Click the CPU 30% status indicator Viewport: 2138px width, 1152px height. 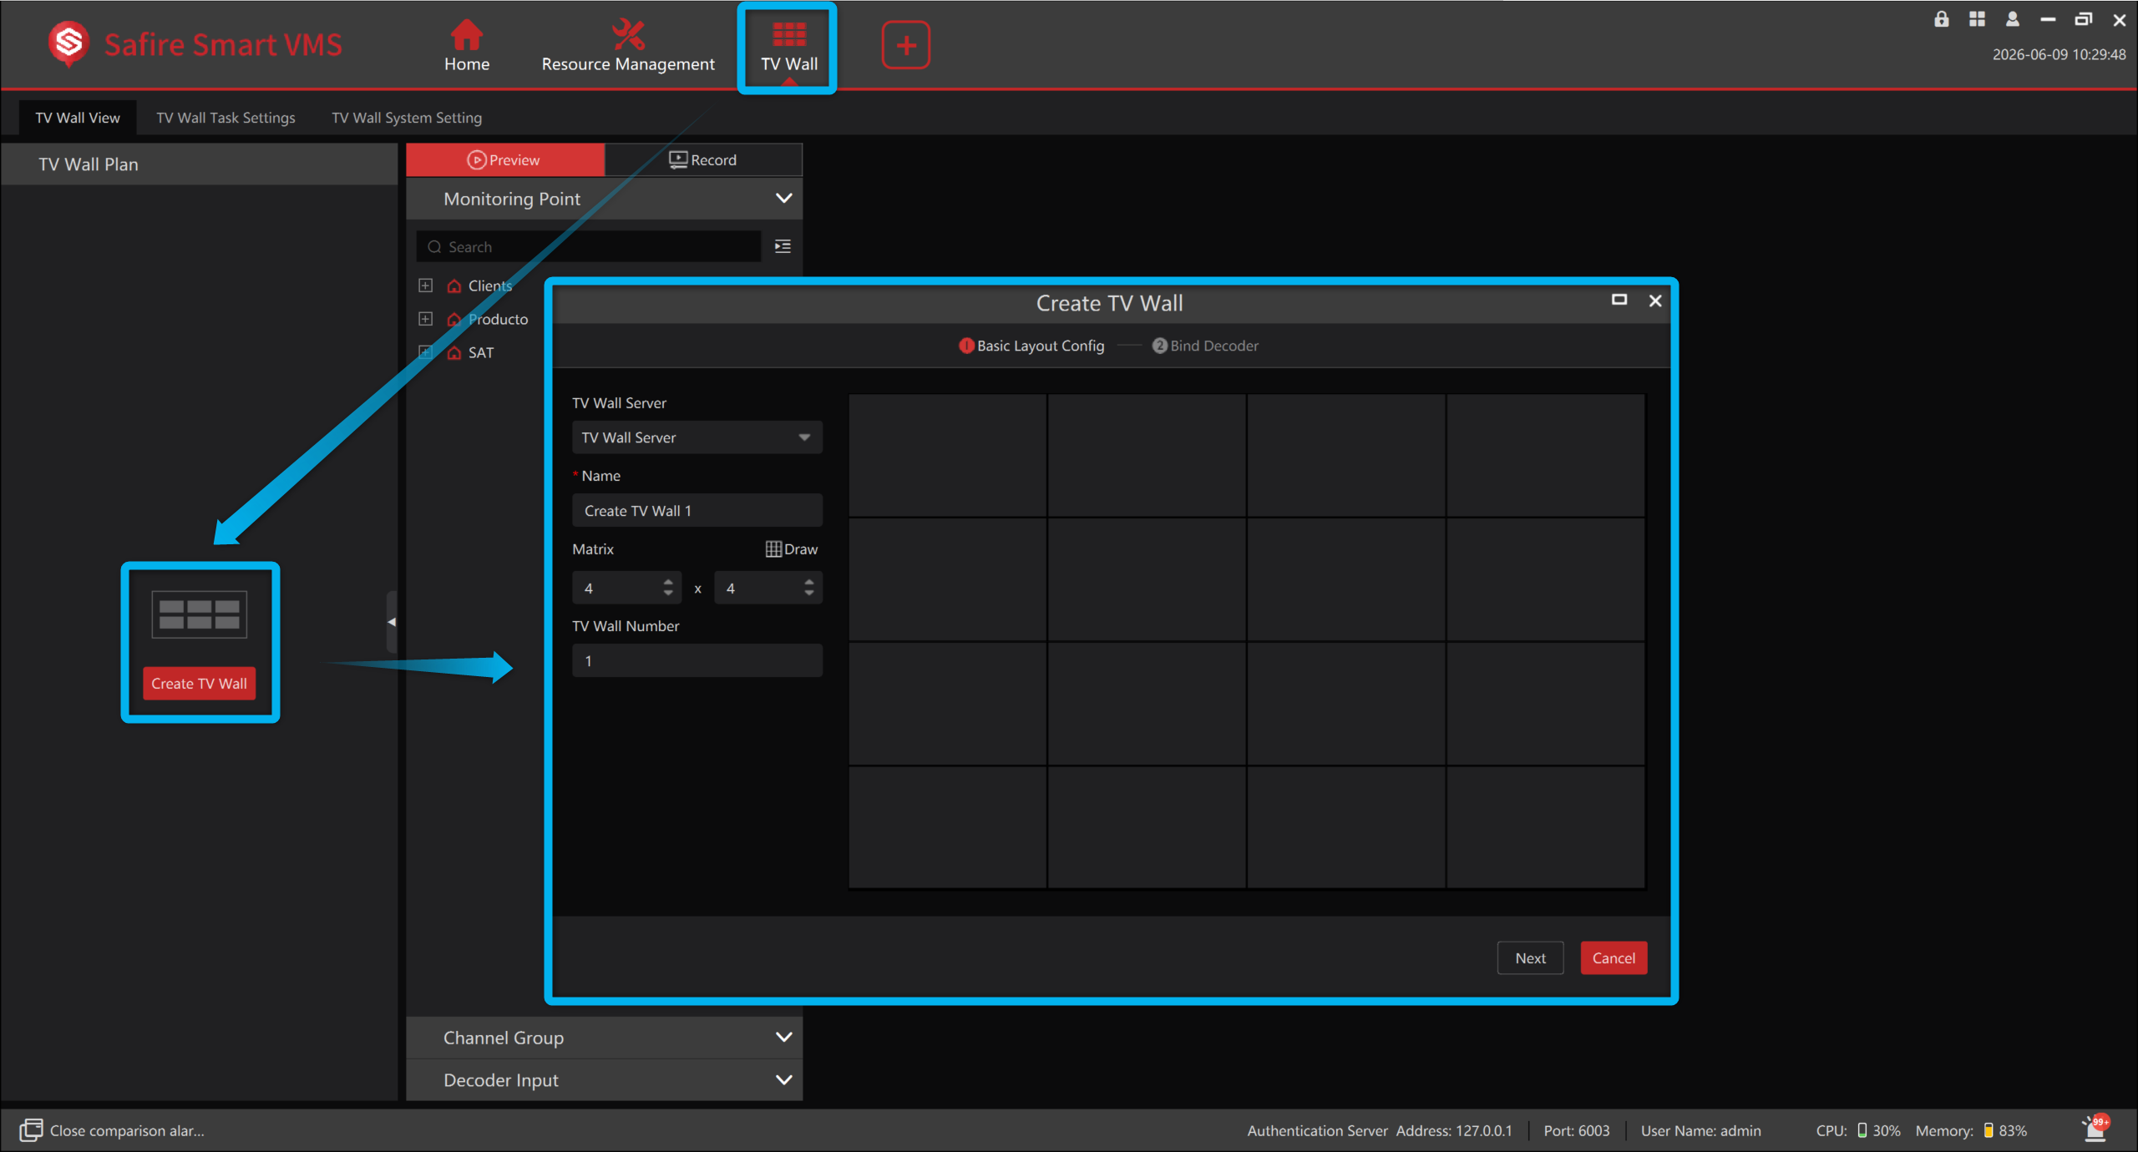[1857, 1130]
